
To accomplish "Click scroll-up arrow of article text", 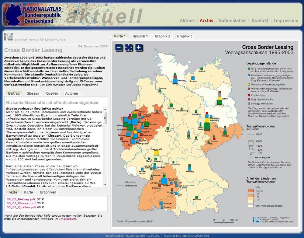I will click(x=105, y=109).
